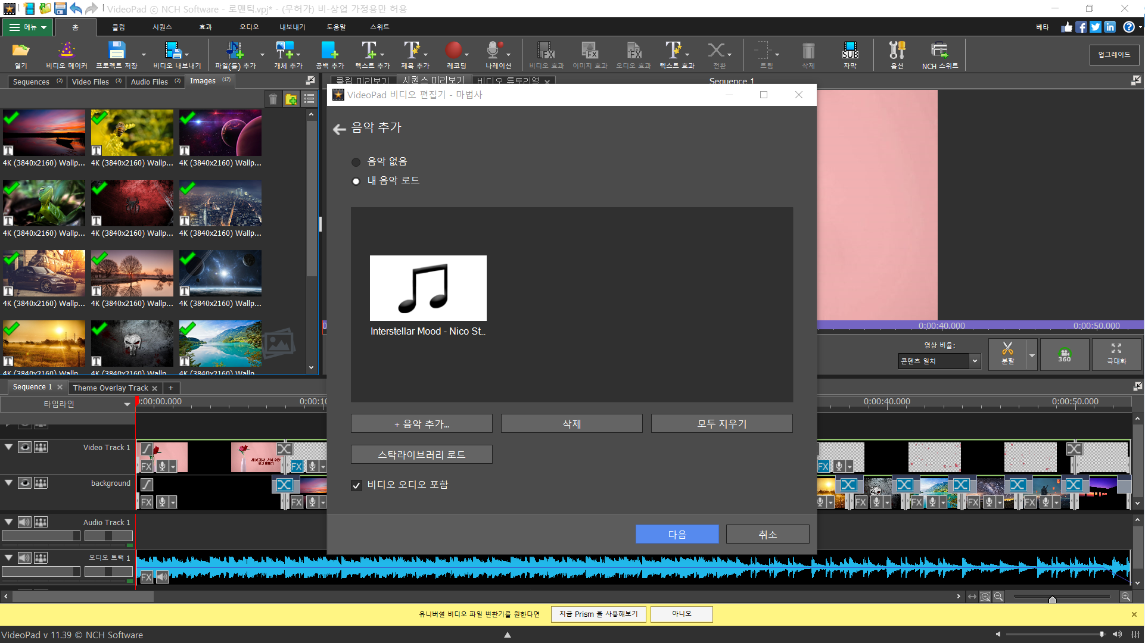Click the 360 view icon
Screen dimensions: 1145x643
[1065, 355]
